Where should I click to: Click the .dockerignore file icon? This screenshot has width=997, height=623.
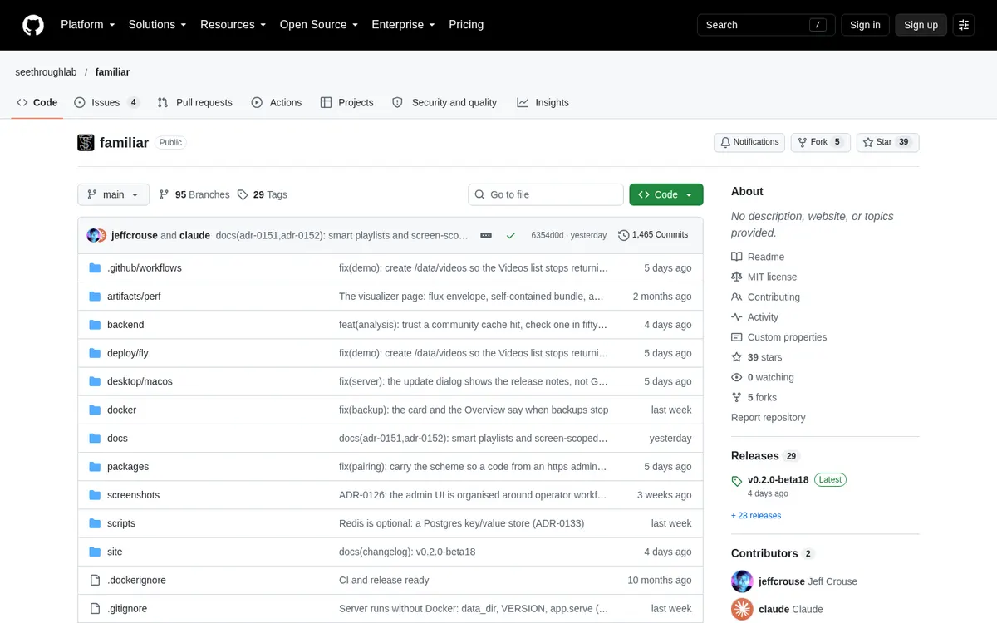[94, 580]
